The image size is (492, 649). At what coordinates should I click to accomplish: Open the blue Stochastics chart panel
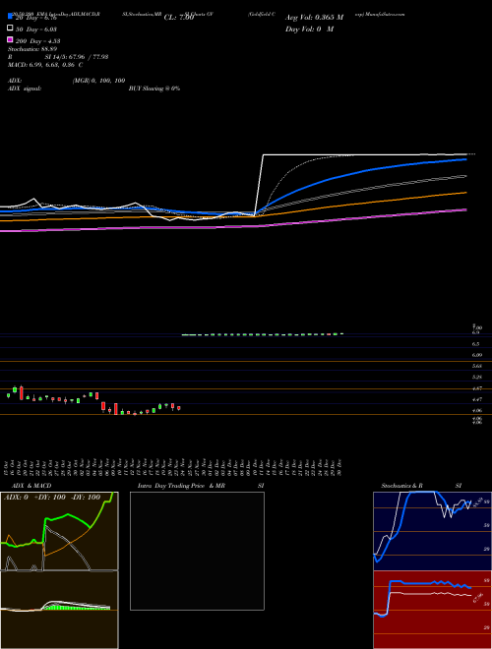coord(432,531)
